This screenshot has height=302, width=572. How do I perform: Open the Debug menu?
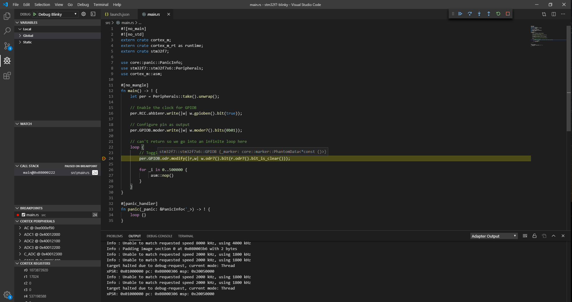click(83, 4)
